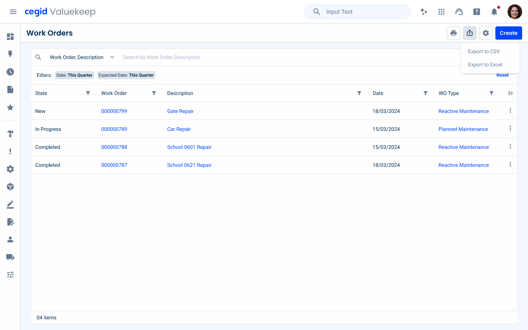
Task: Reset the applied filters
Action: pyautogui.click(x=502, y=75)
